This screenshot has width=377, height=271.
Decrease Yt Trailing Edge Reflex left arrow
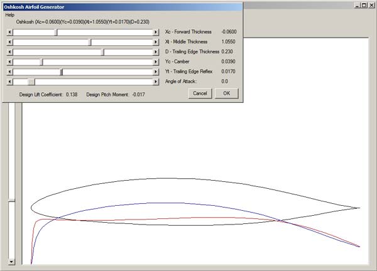[9, 72]
